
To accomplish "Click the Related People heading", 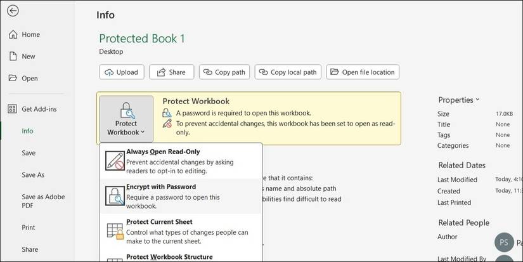I will coord(464,223).
